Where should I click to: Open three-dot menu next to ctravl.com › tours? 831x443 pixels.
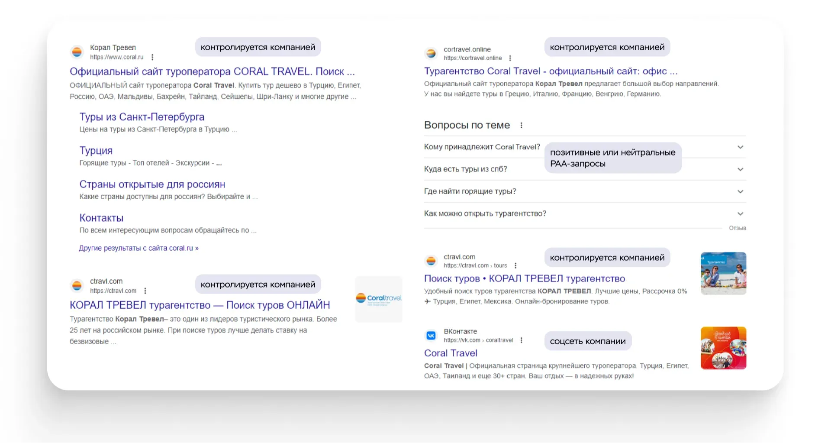(x=515, y=265)
